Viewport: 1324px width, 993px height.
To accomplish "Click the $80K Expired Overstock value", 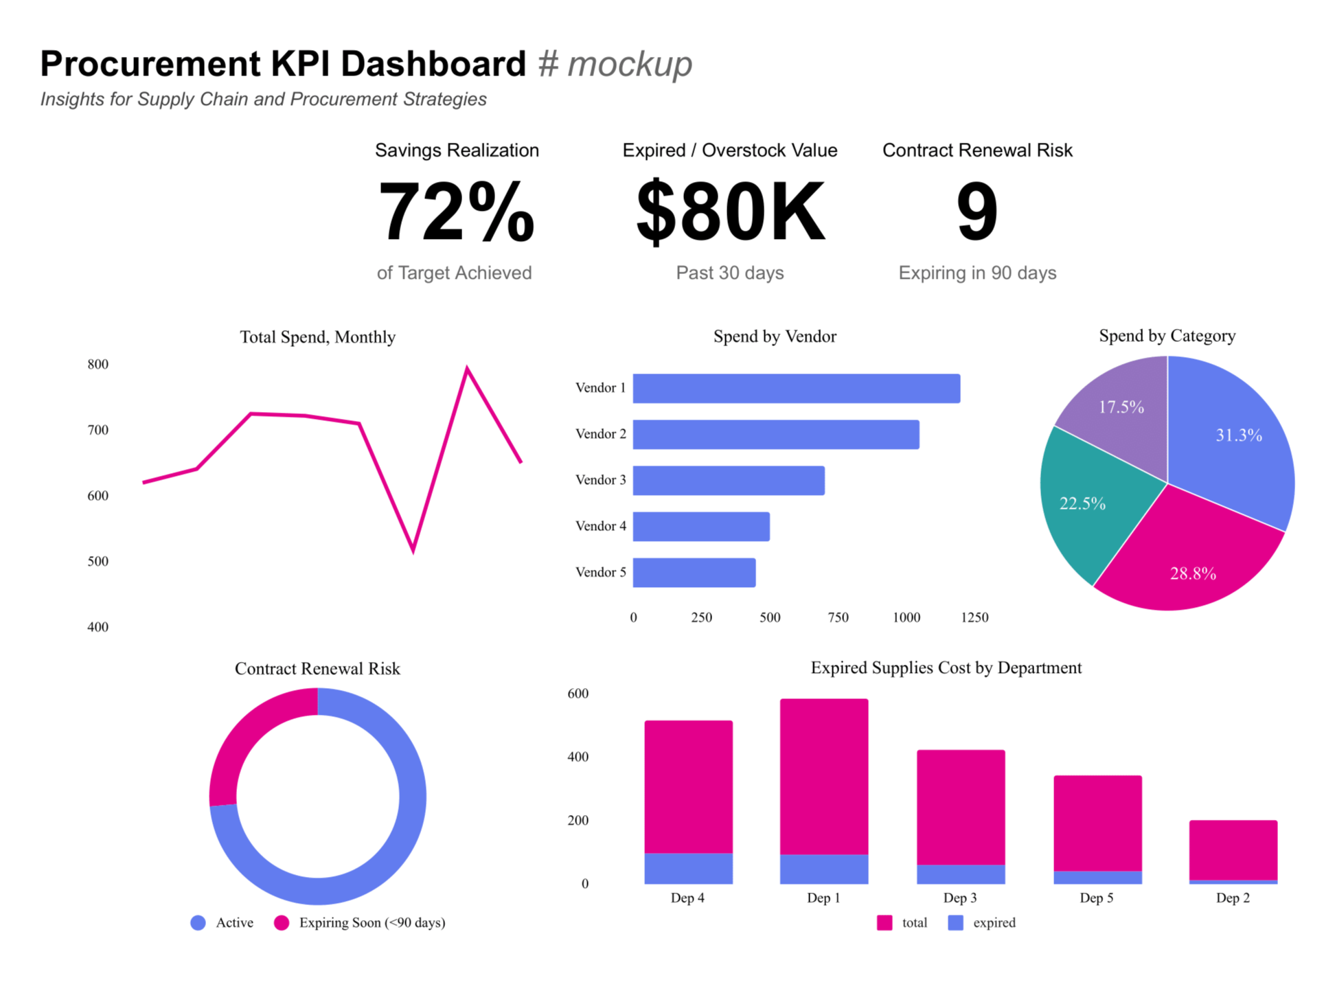I will pos(730,212).
